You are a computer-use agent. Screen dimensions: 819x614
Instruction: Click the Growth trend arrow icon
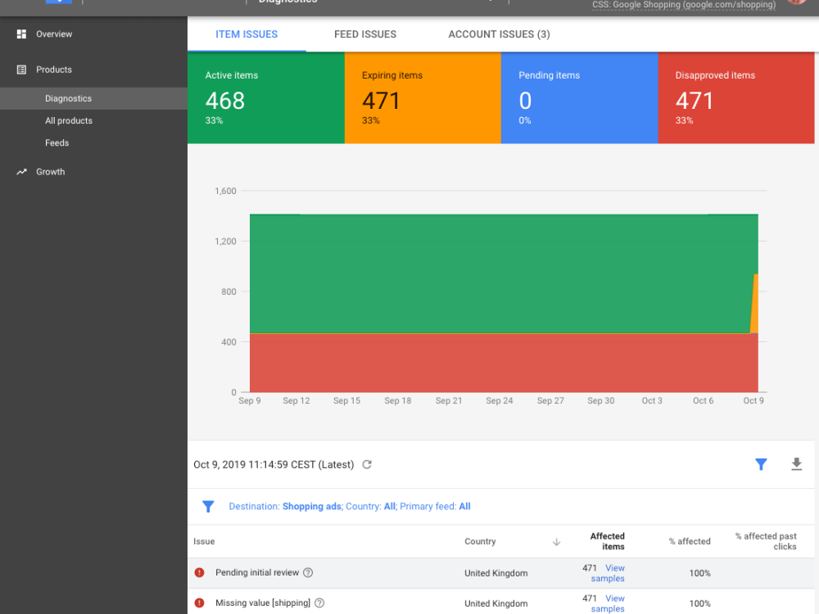(21, 172)
